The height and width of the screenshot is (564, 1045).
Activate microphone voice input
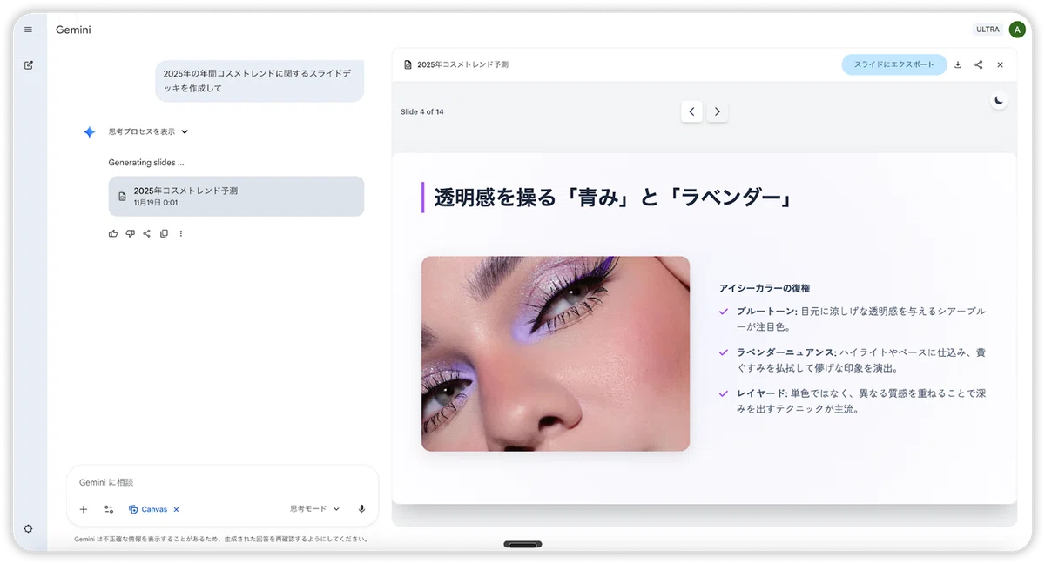(361, 509)
